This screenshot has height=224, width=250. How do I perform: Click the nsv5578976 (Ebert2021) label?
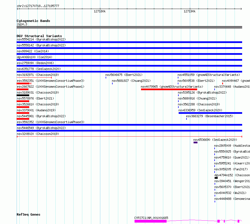[35, 98]
